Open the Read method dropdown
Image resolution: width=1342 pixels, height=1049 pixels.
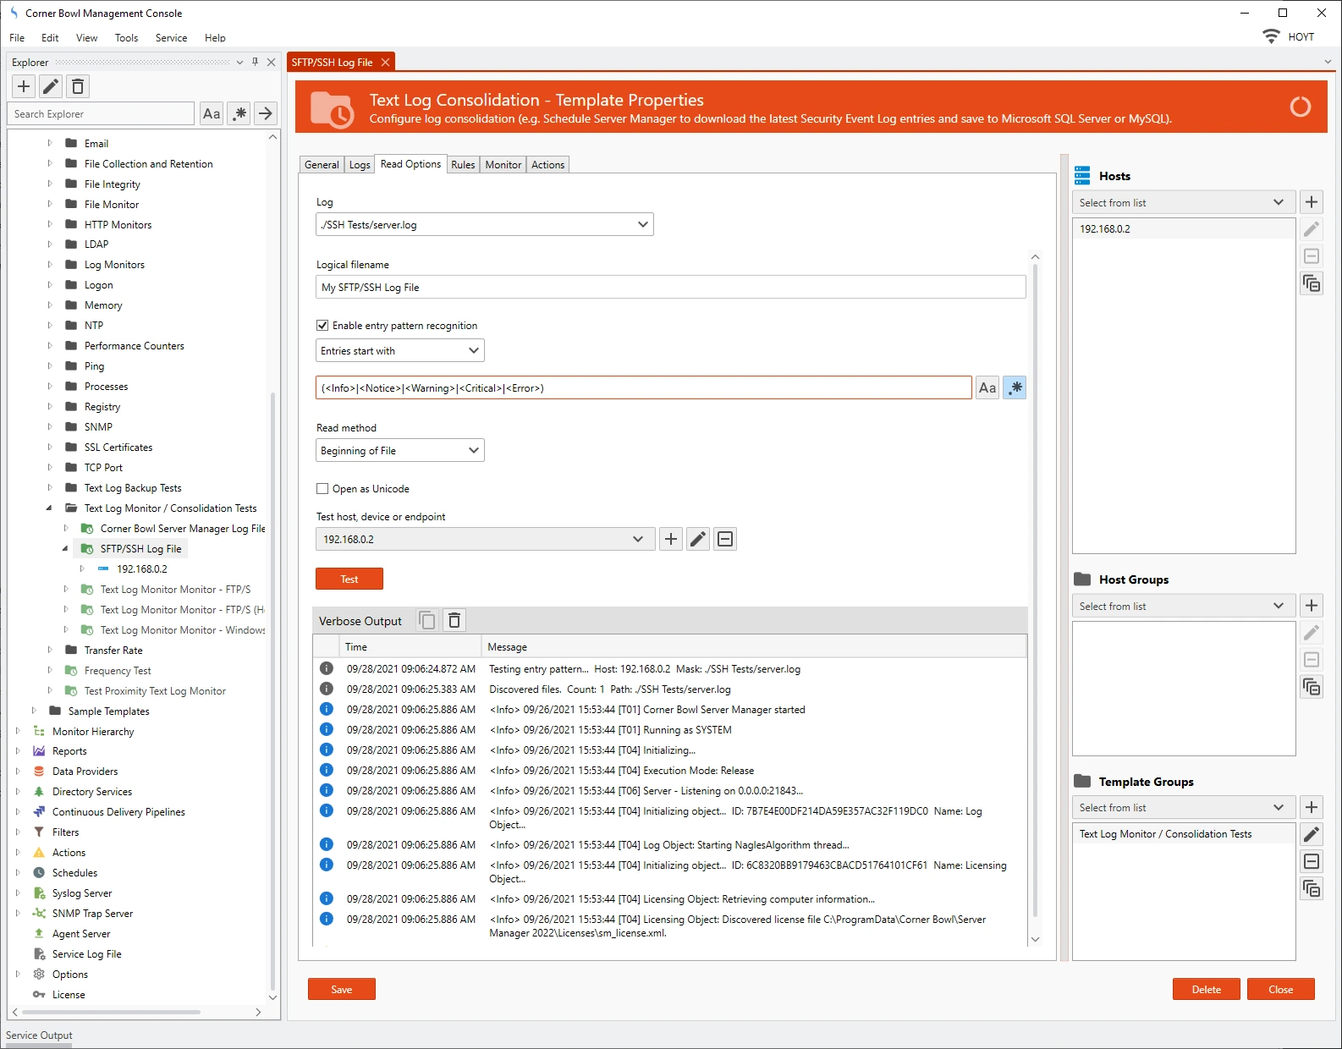pyautogui.click(x=399, y=451)
